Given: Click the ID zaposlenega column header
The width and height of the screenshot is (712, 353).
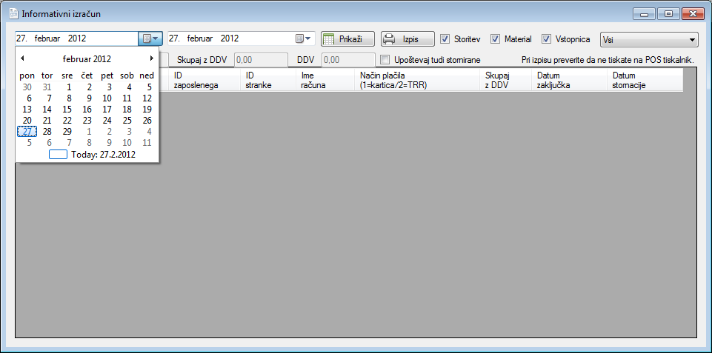Looking at the screenshot, I should point(202,80).
